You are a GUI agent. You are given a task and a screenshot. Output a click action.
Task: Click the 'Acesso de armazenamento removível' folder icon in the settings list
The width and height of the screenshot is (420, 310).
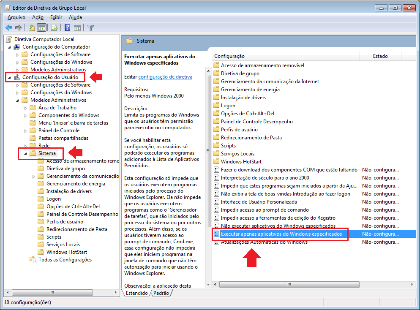(216, 65)
